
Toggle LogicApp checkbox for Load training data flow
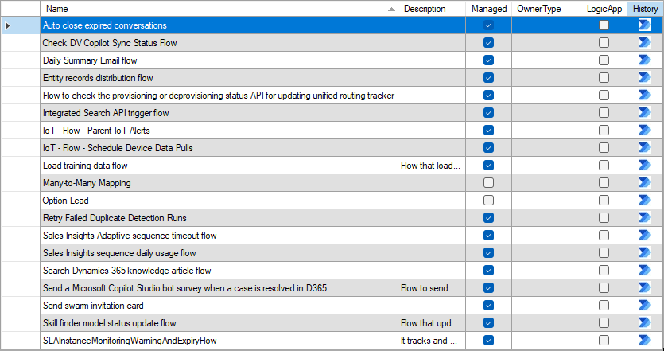(x=604, y=166)
